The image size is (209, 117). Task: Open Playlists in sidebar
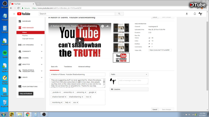pyautogui.click(x=25, y=35)
